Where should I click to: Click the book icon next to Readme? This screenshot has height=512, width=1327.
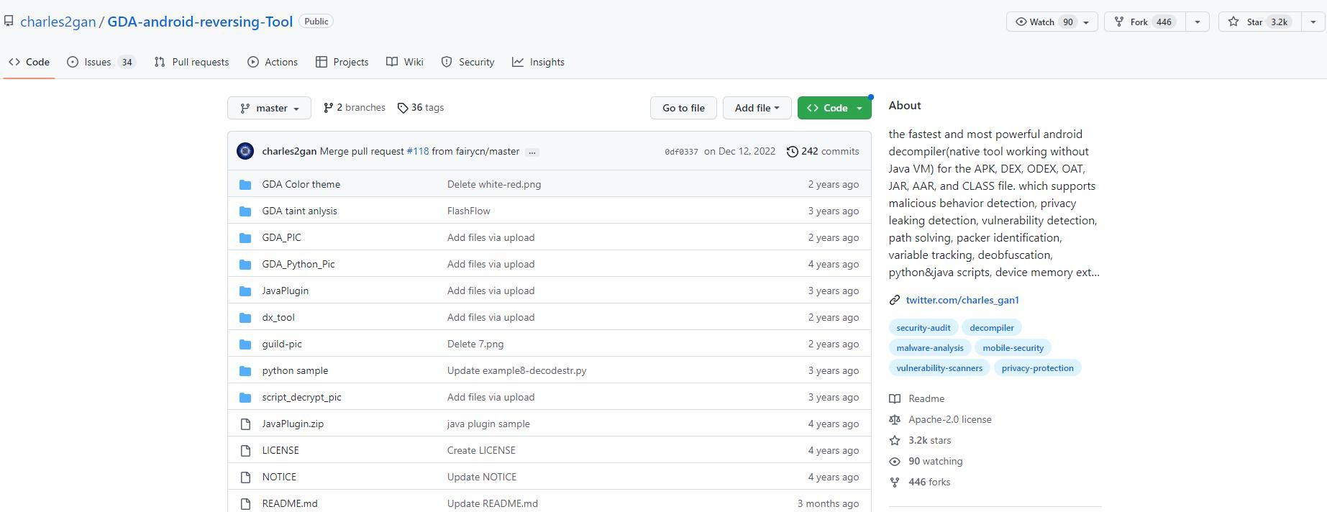(895, 398)
